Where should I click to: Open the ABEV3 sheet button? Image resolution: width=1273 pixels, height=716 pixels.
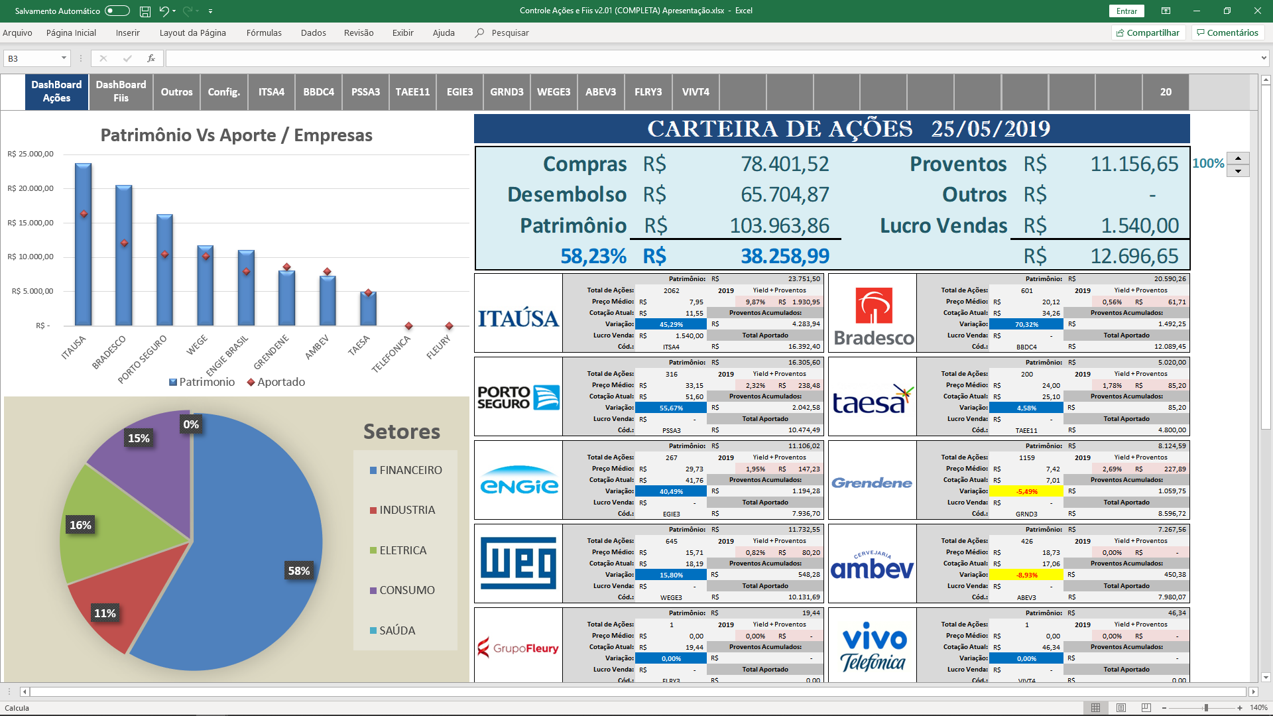click(601, 92)
